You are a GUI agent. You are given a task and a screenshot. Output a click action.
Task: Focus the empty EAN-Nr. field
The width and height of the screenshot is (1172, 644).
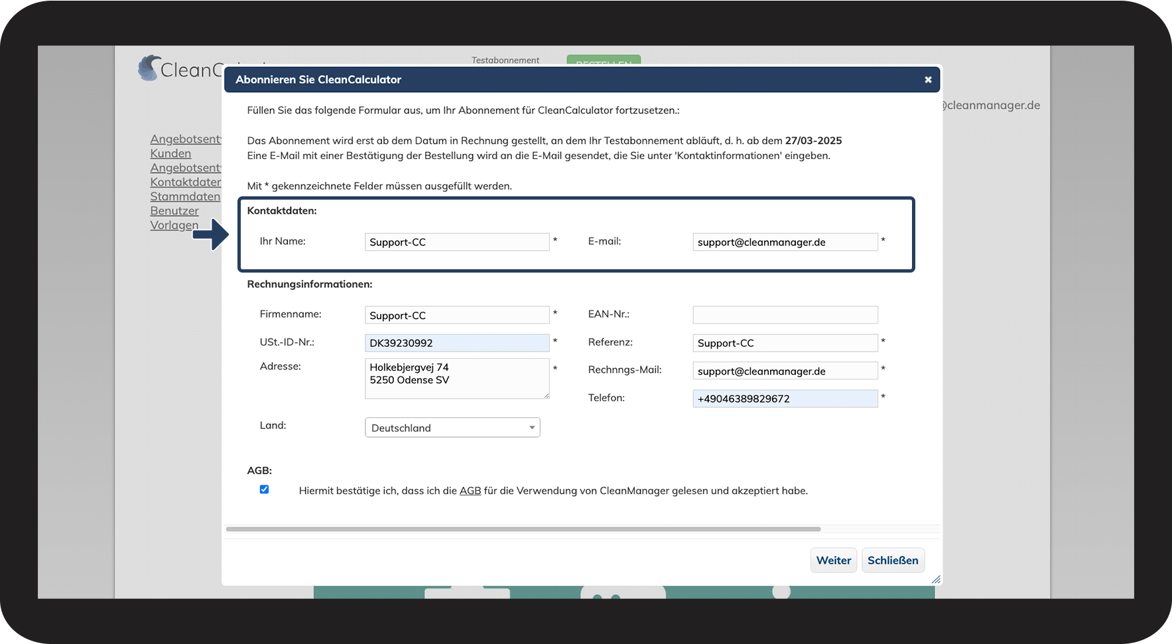[x=785, y=314]
